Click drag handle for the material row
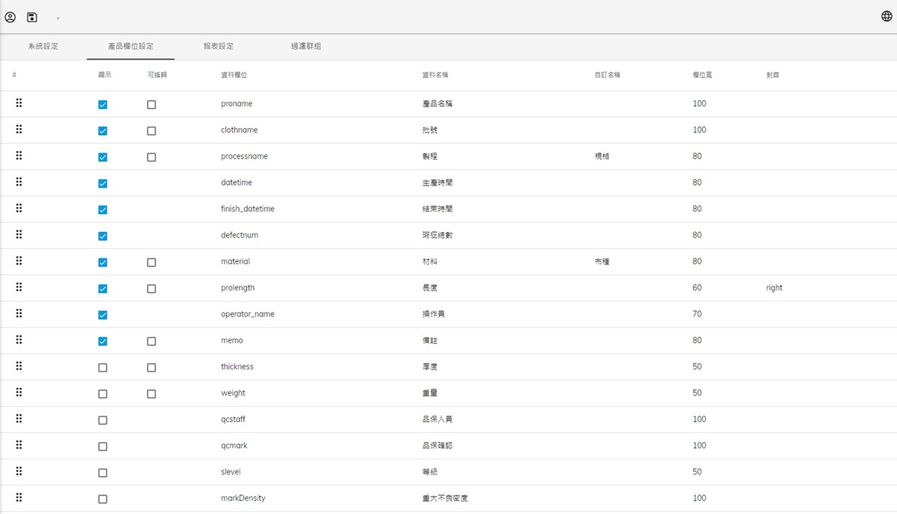This screenshot has height=514, width=897. click(x=19, y=261)
